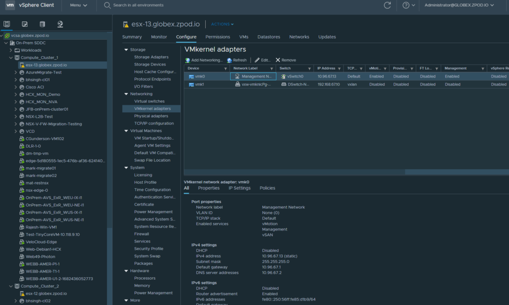
Task: Select the esx-12.globex.zpod.io host
Action: (x=46, y=294)
